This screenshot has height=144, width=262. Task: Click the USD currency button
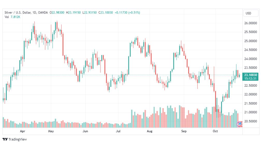(251, 13)
